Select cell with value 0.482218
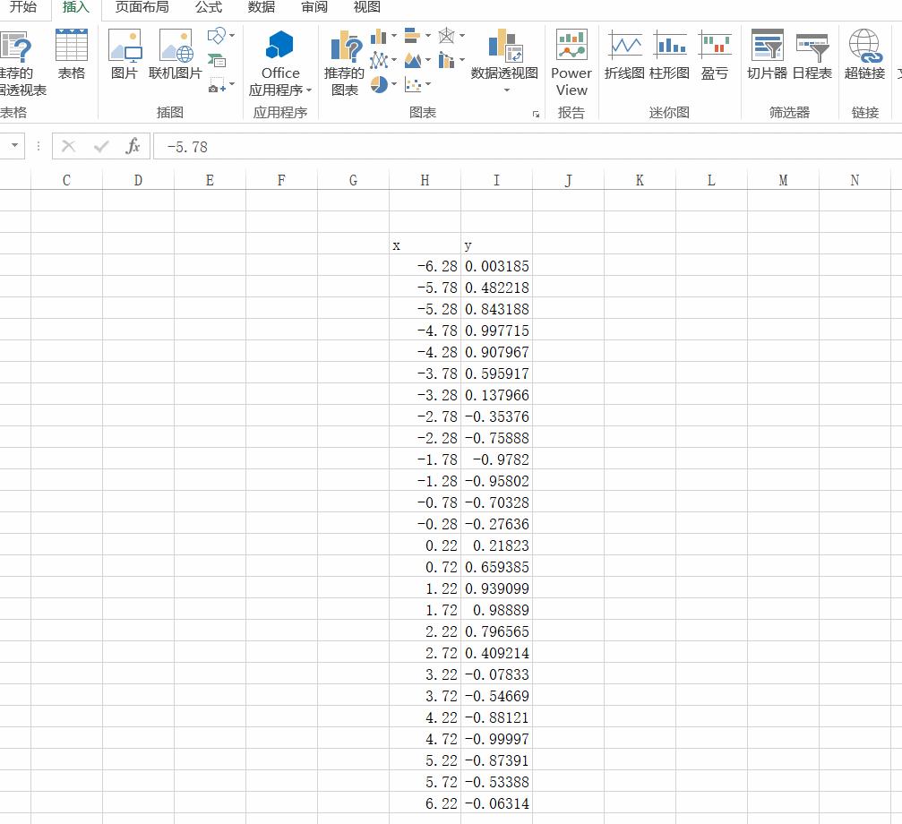The image size is (902, 824). [x=496, y=287]
